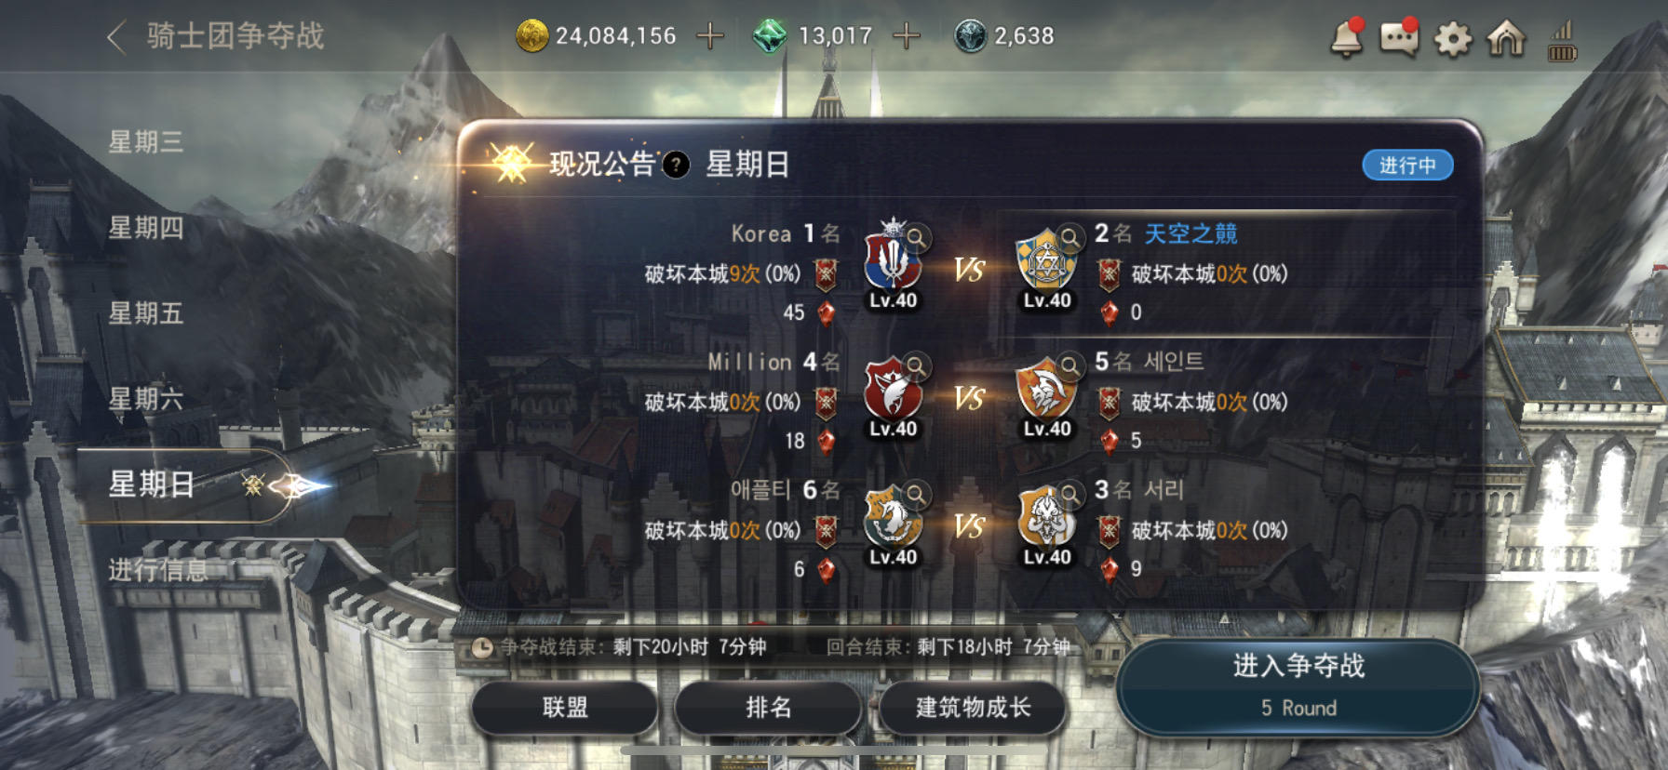1668x770 pixels.
Task: Click the 联盟 button
Action: 565,708
